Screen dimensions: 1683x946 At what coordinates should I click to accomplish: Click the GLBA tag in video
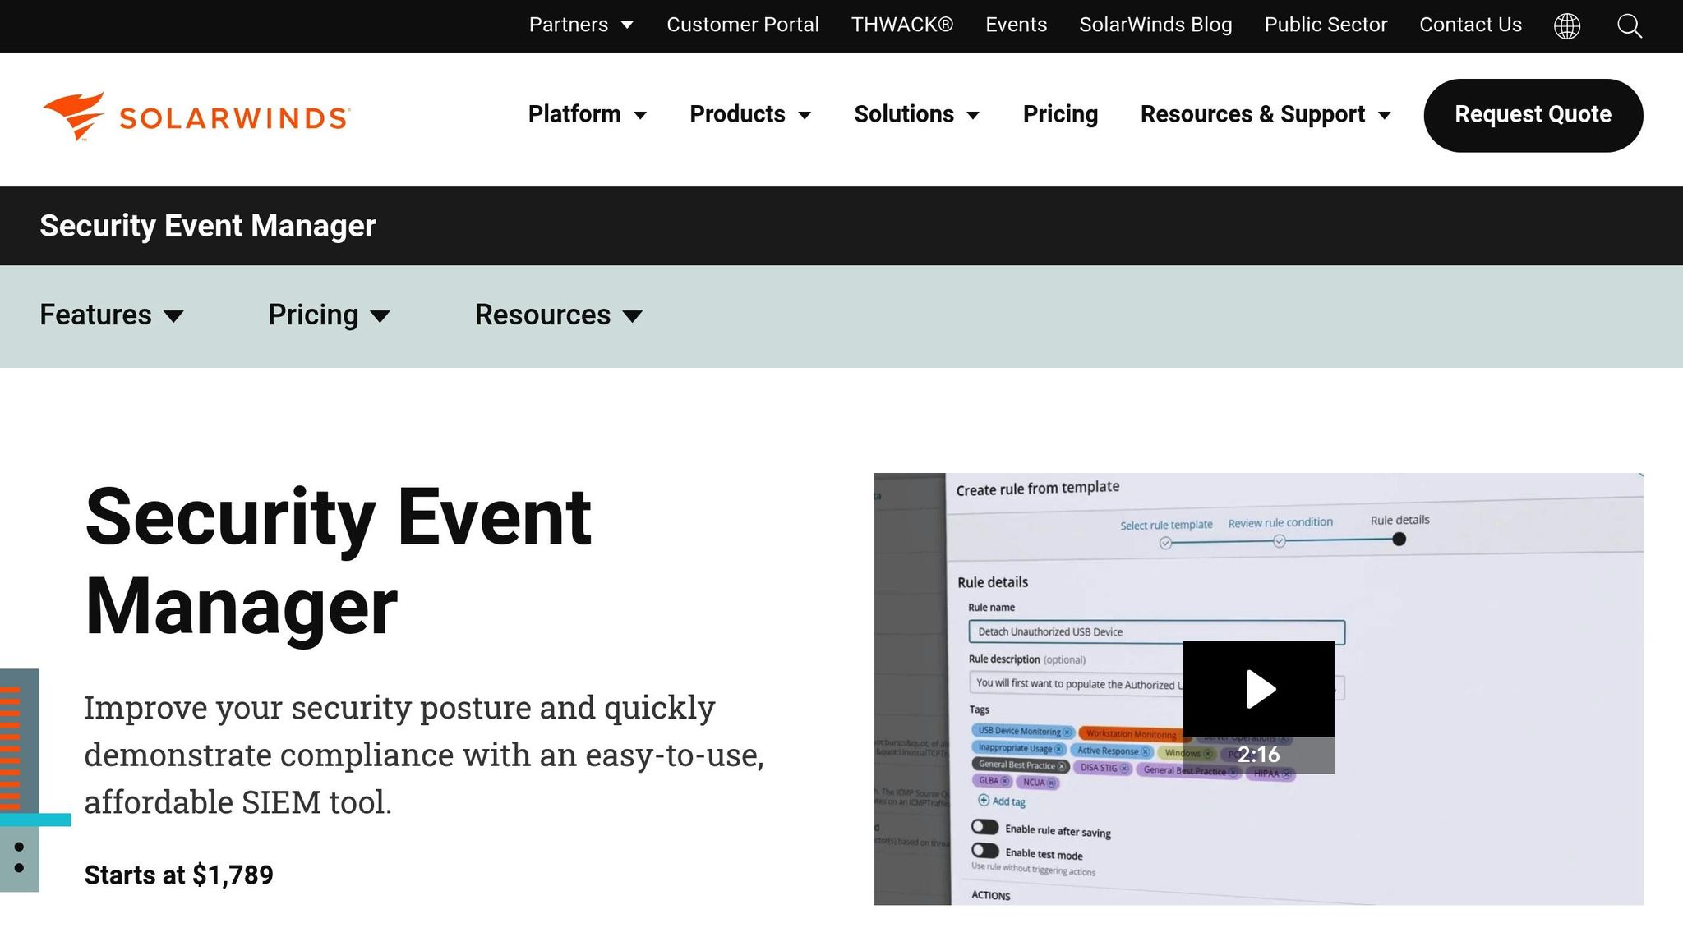(993, 781)
